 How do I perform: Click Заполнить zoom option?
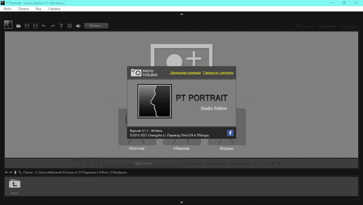pos(240,164)
